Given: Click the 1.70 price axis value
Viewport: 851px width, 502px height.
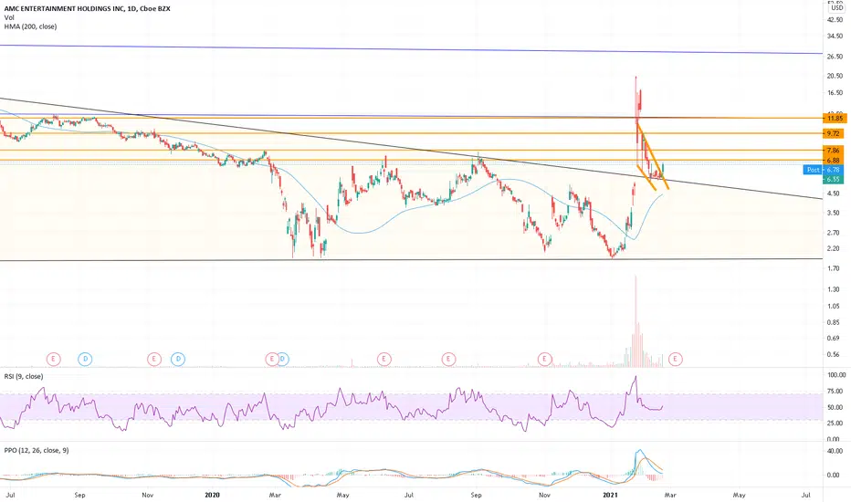Looking at the screenshot, I should 833,268.
